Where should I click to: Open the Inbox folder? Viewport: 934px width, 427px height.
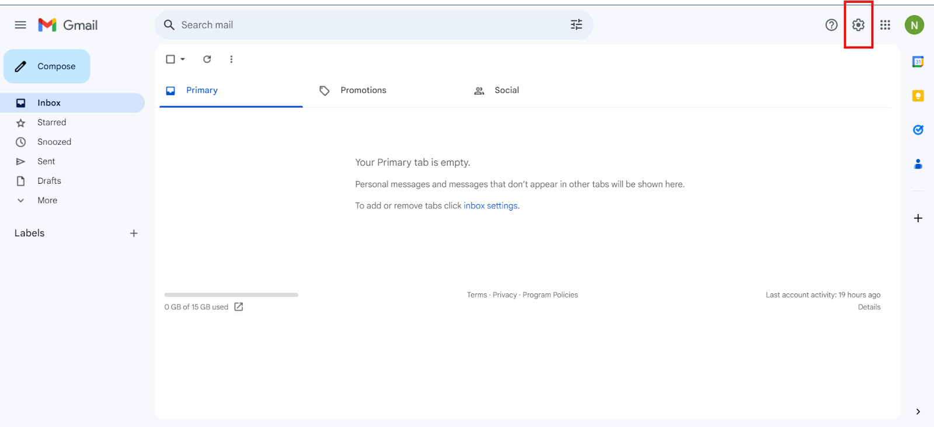(x=72, y=103)
